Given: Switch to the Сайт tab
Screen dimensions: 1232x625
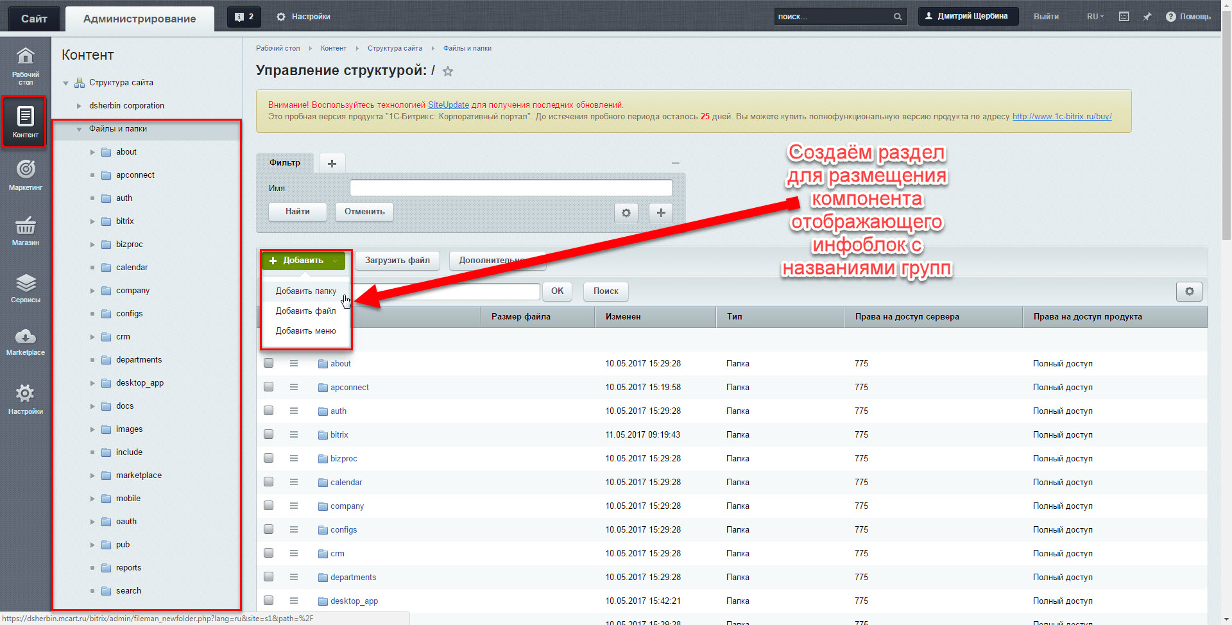Looking at the screenshot, I should click(34, 19).
